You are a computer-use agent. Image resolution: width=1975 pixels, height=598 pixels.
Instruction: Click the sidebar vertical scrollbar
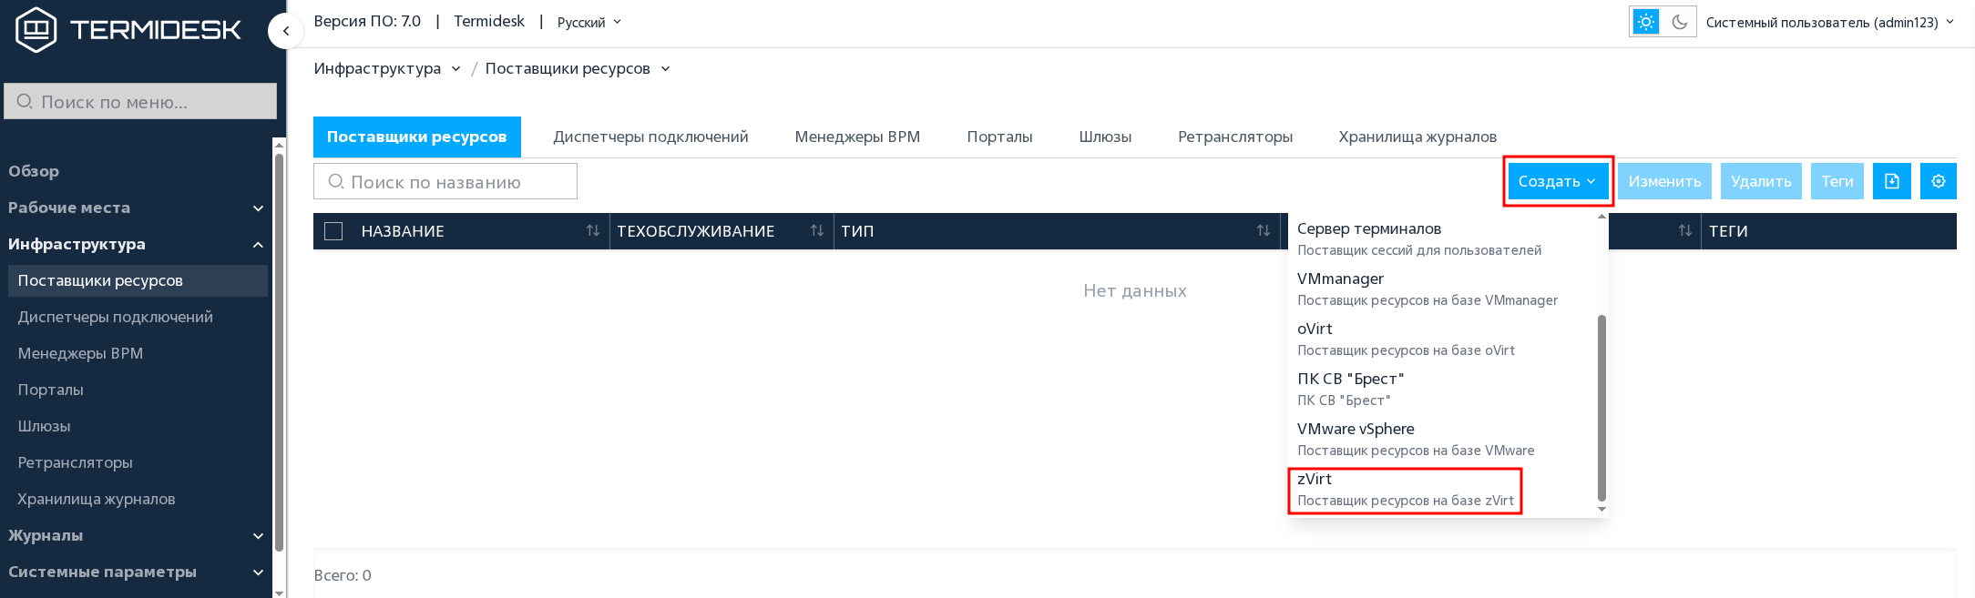pyautogui.click(x=279, y=352)
